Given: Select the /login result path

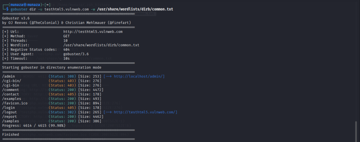Looking at the screenshot, I should pyautogui.click(x=8, y=107).
